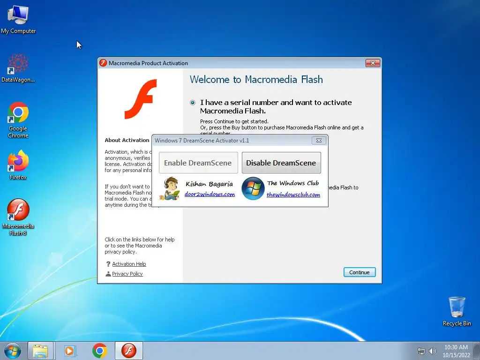Show the taskbar clock and date
The width and height of the screenshot is (480, 360).
click(456, 351)
